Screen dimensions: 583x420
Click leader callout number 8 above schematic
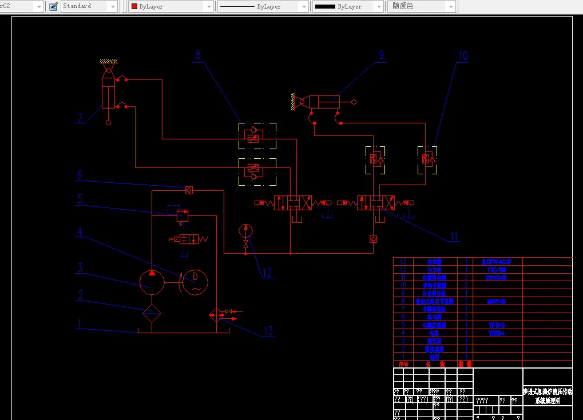click(198, 55)
